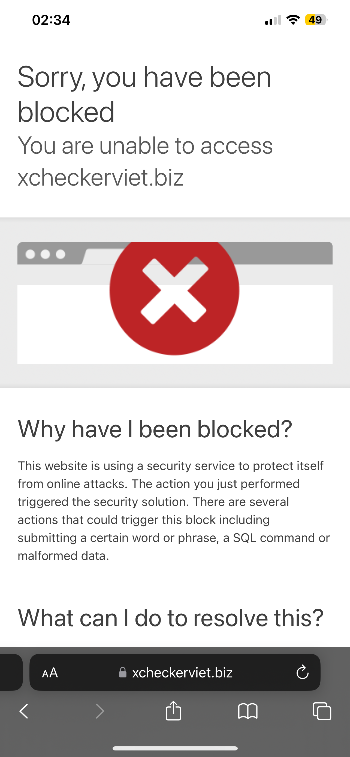Screen dimensions: 350x757
Task: Tap the cellular signal bars
Action: (x=273, y=20)
